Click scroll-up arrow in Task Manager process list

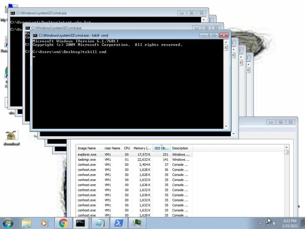(x=286, y=147)
